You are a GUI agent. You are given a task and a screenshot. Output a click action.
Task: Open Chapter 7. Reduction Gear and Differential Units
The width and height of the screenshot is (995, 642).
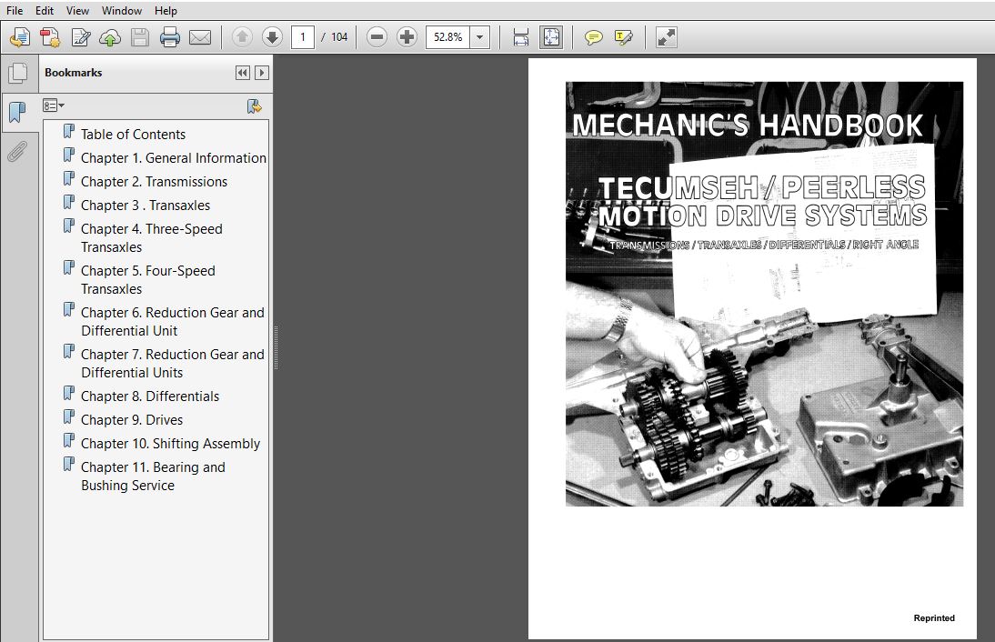pos(173,364)
